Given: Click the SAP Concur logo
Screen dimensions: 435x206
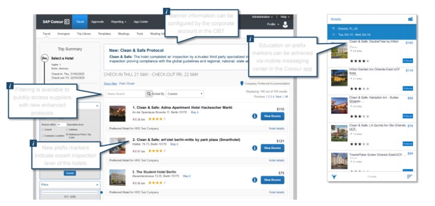Looking at the screenshot, I should 56,22.
